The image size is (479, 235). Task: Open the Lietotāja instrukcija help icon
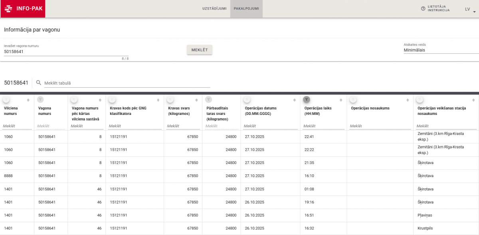coord(423,9)
